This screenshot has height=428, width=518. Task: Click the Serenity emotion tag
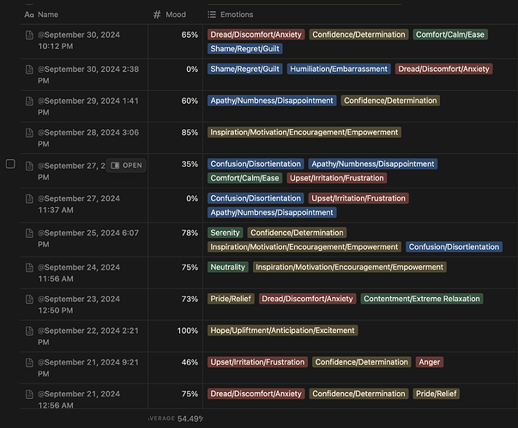(x=226, y=233)
